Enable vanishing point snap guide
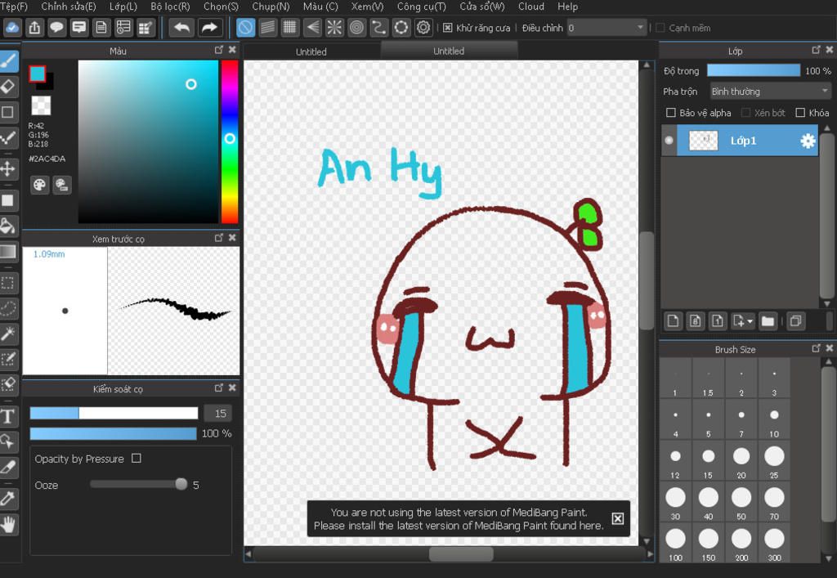 point(312,28)
